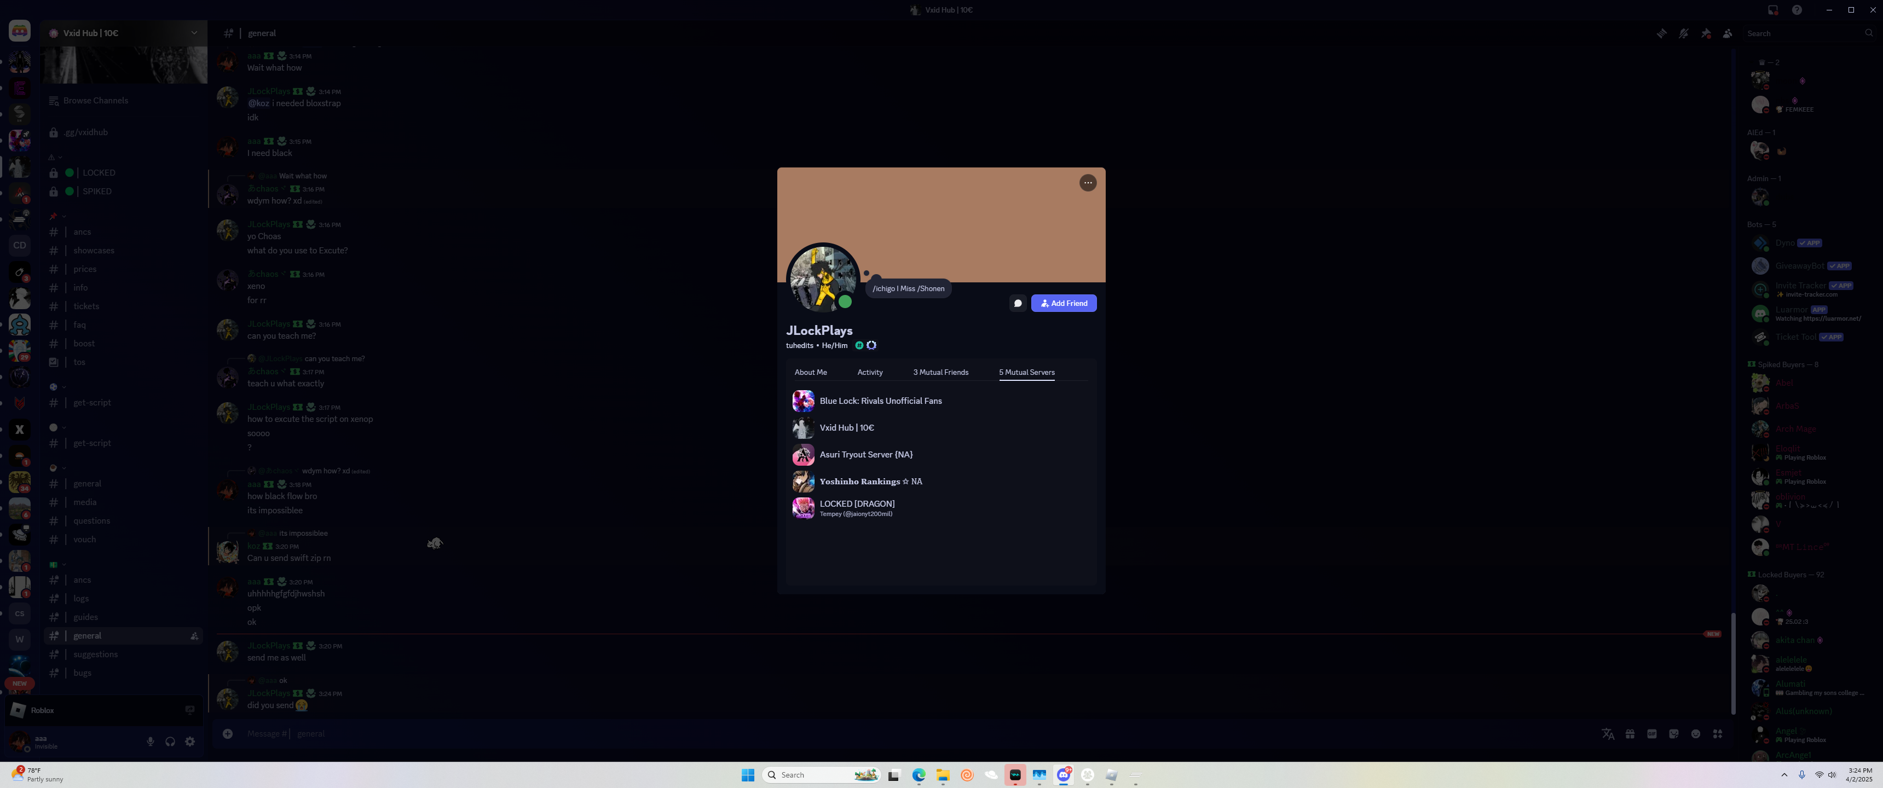
Task: Open the three-dot profile options menu
Action: click(x=1088, y=183)
